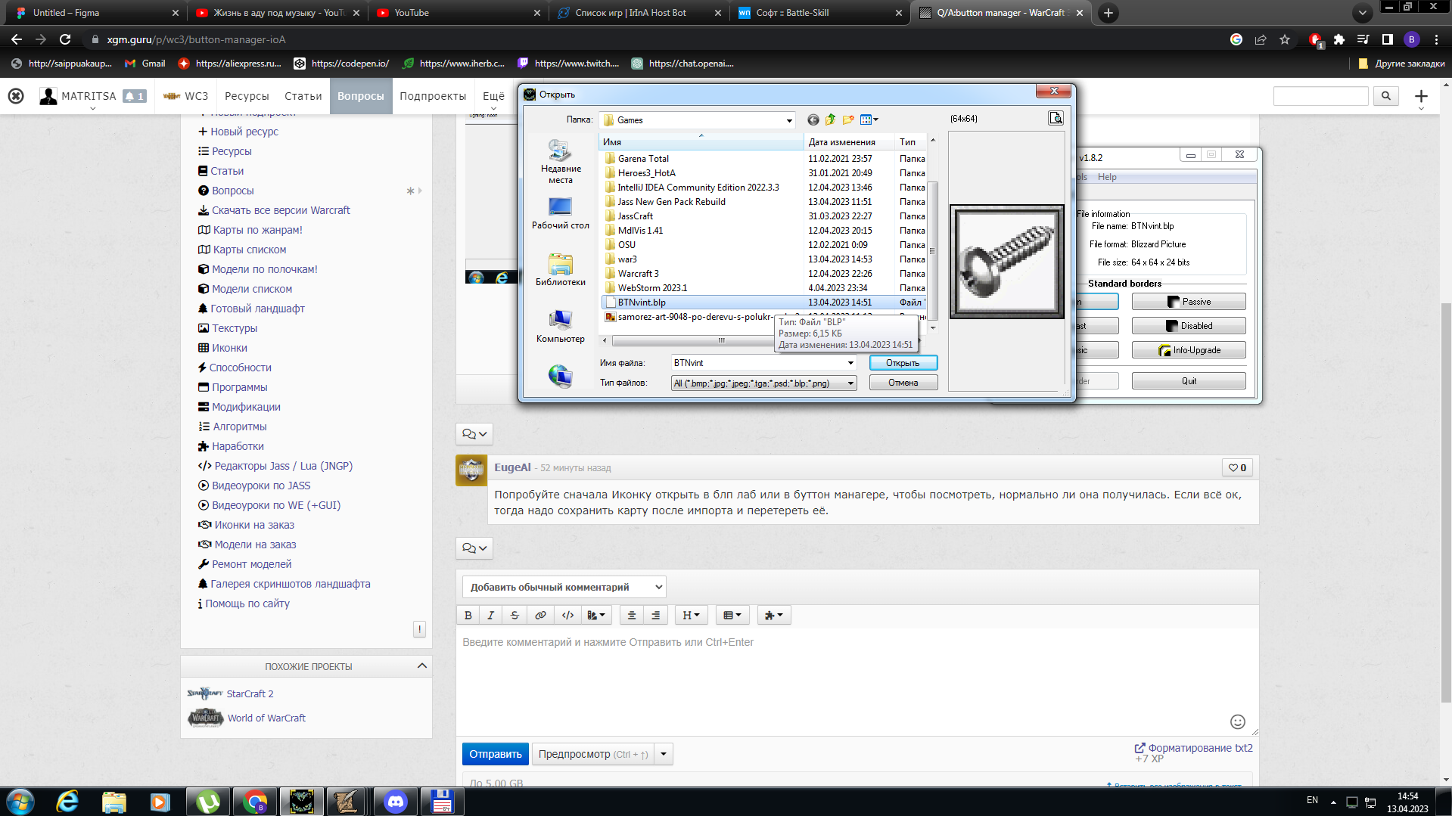Click the Предпросмотр button
Screen dimensions: 1452x816
click(x=593, y=754)
